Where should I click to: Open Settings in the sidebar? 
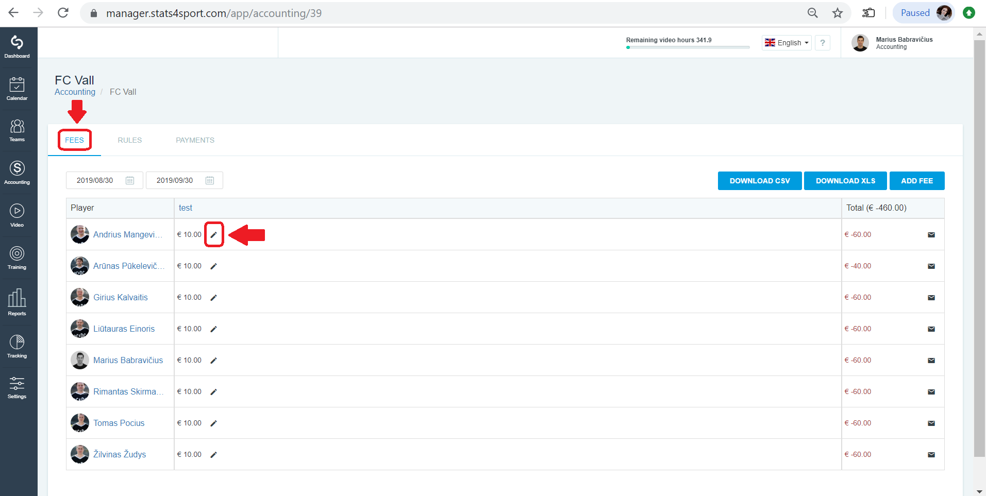[x=17, y=387]
